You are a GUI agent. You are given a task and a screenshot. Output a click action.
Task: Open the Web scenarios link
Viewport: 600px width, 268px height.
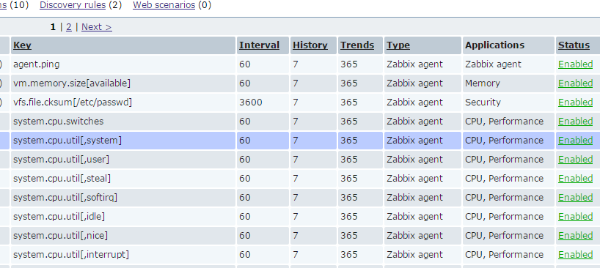click(x=164, y=5)
